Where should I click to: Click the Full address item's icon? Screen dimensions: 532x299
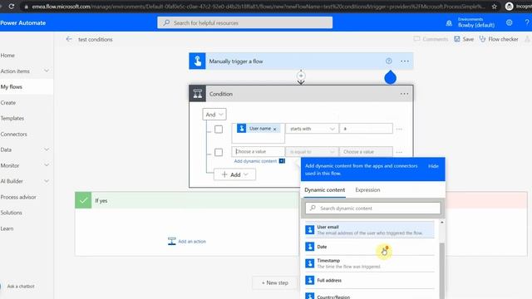tap(309, 280)
